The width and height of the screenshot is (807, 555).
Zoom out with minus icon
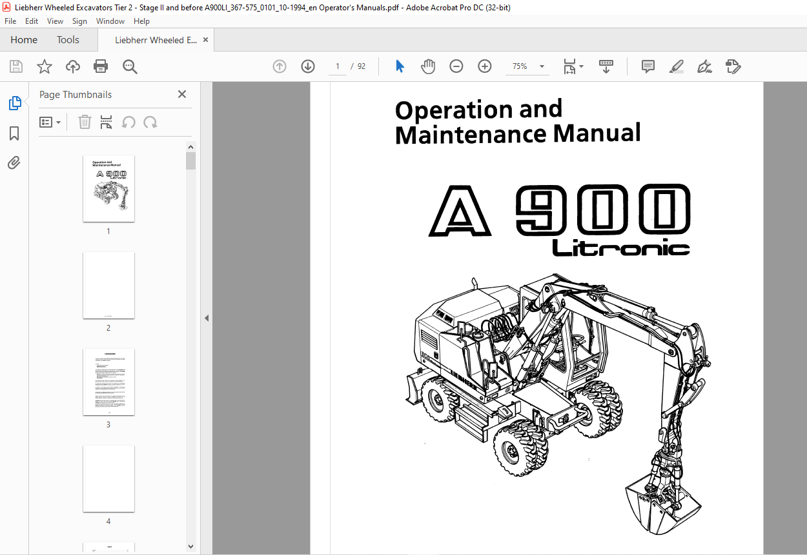[x=456, y=66]
